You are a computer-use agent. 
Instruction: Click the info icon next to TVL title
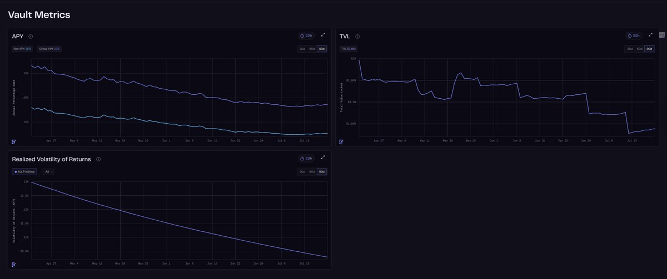(x=357, y=37)
